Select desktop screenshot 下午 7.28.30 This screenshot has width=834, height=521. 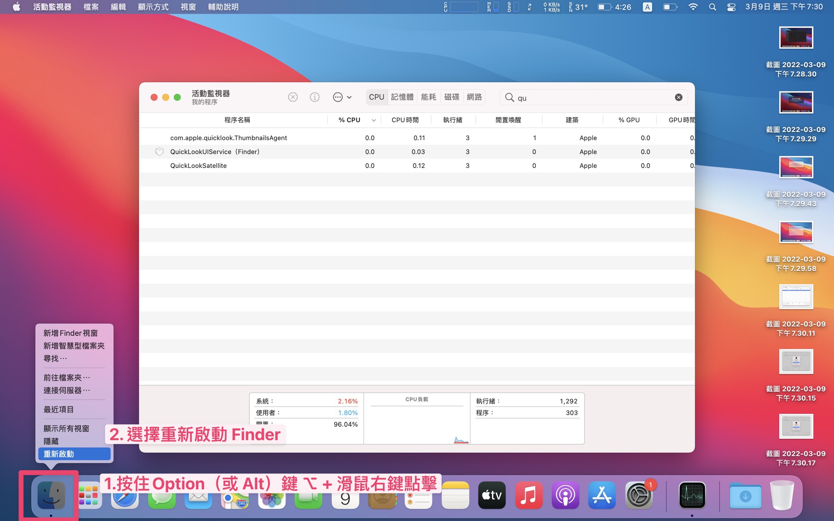[796, 52]
